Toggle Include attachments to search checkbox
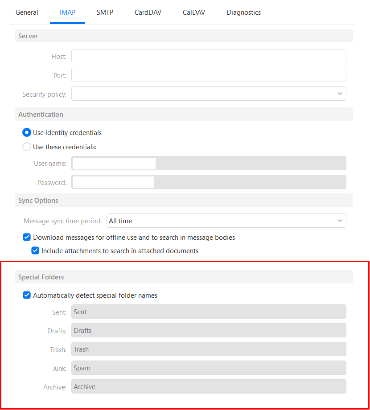370x410 pixels. (35, 250)
